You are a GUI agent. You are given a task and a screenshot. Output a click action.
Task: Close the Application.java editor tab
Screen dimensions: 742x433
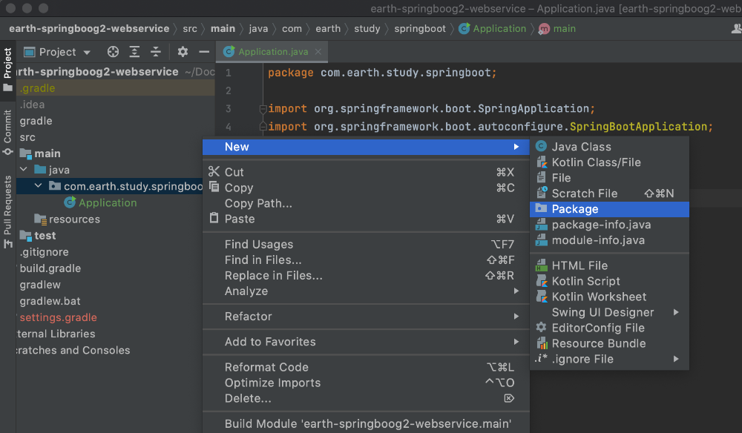click(x=318, y=51)
